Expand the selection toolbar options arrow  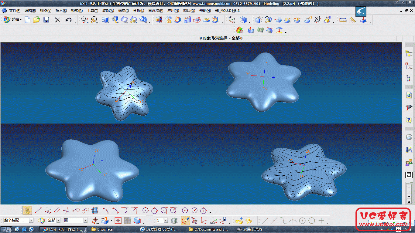tap(143, 223)
